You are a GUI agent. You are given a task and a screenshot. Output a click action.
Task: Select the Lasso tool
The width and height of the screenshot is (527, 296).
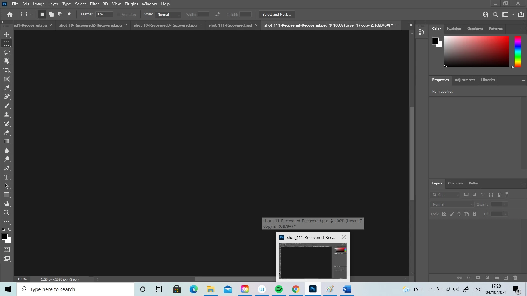(x=7, y=52)
